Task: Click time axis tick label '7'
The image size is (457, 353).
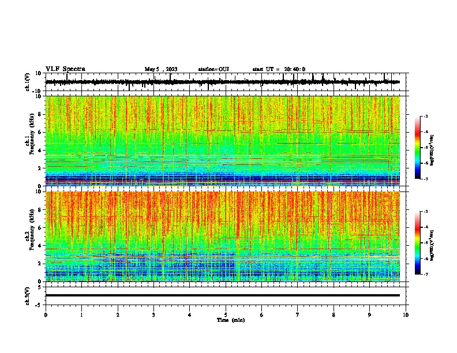Action: 298,315
